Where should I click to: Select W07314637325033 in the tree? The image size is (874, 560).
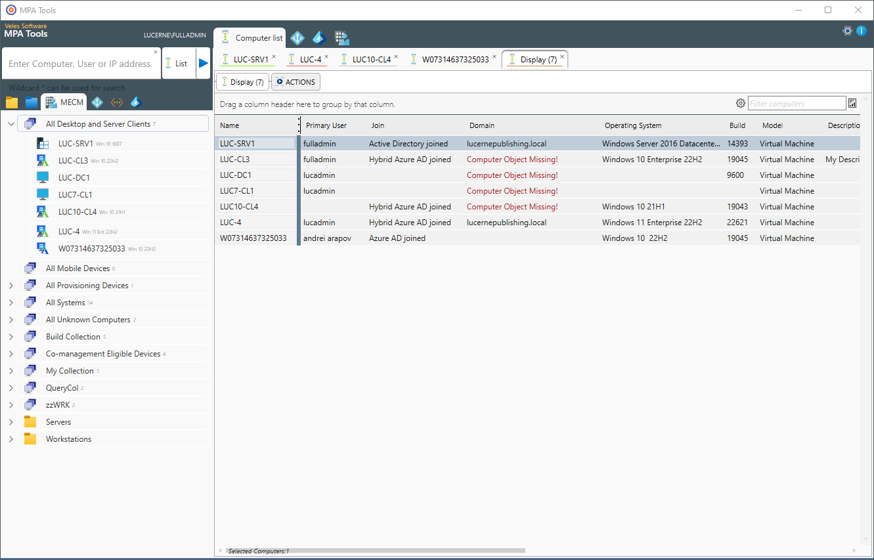click(92, 249)
